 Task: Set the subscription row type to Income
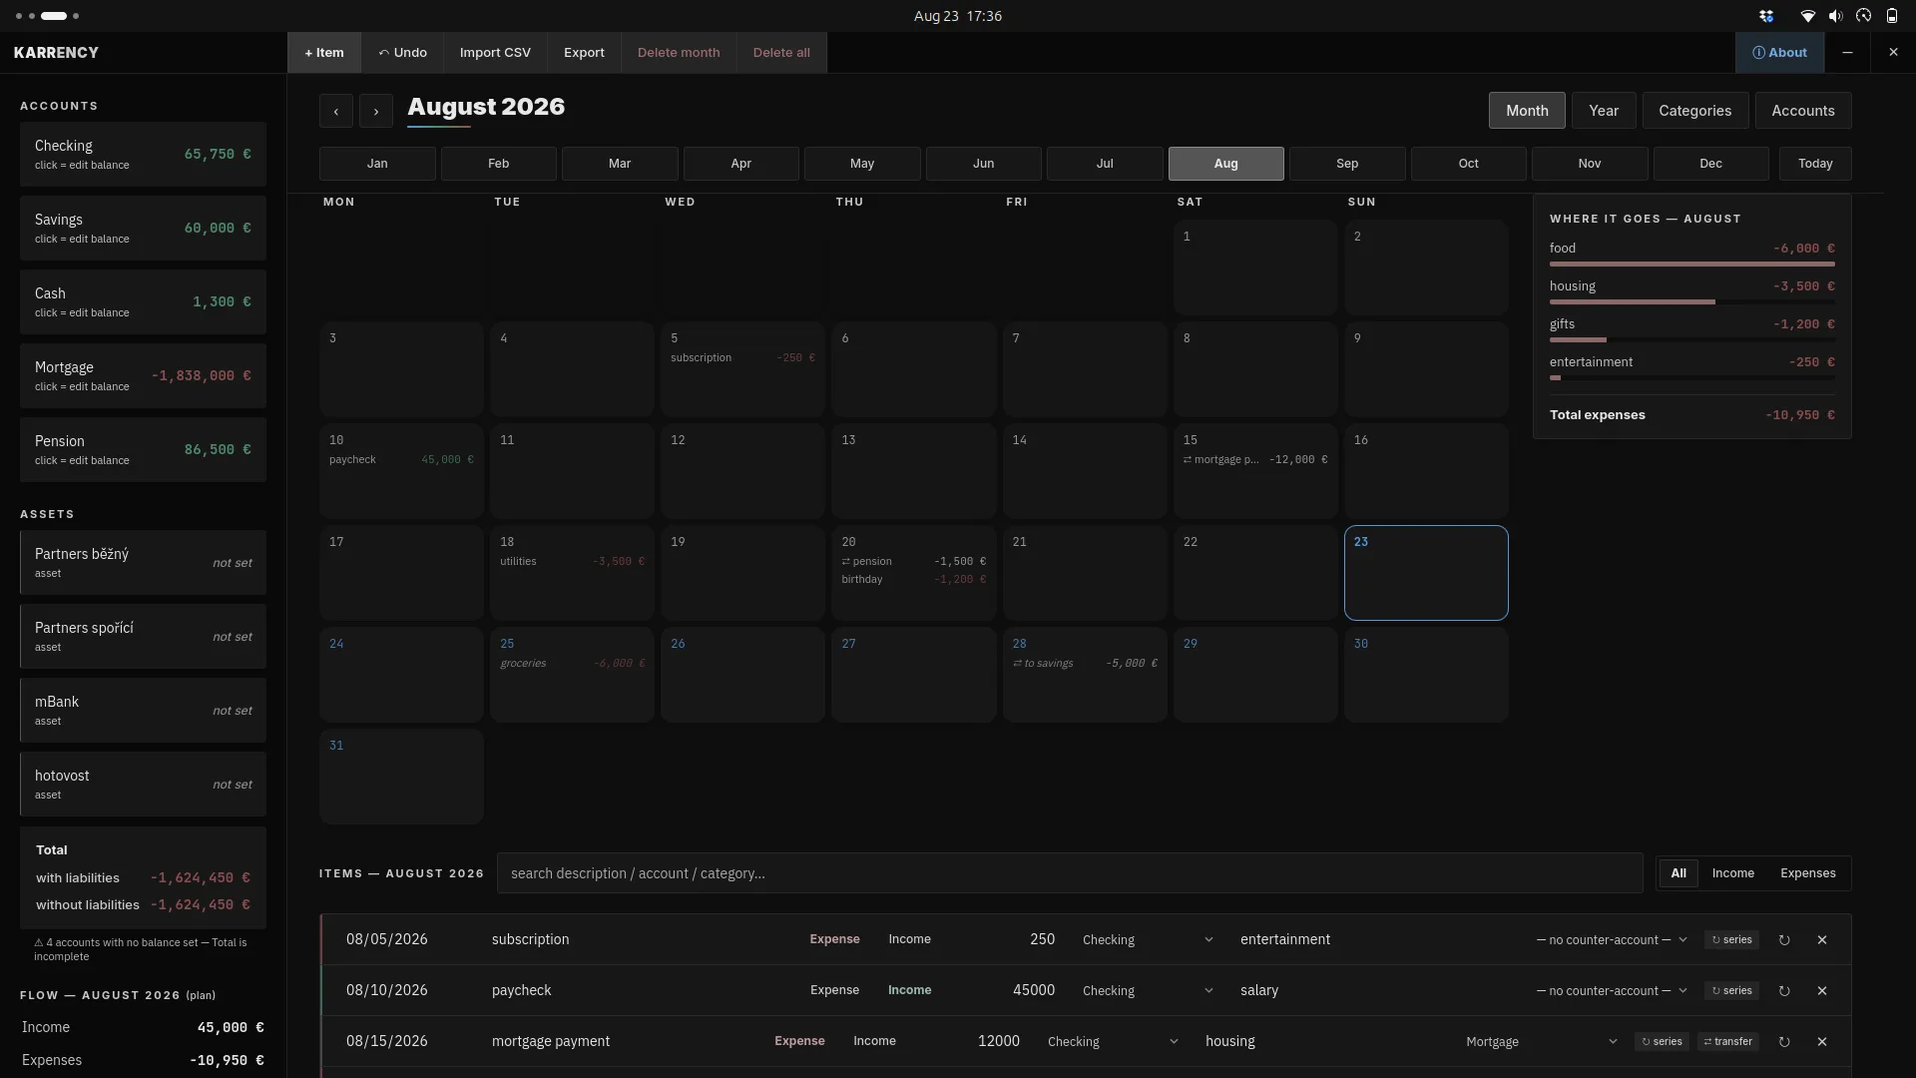point(909,940)
